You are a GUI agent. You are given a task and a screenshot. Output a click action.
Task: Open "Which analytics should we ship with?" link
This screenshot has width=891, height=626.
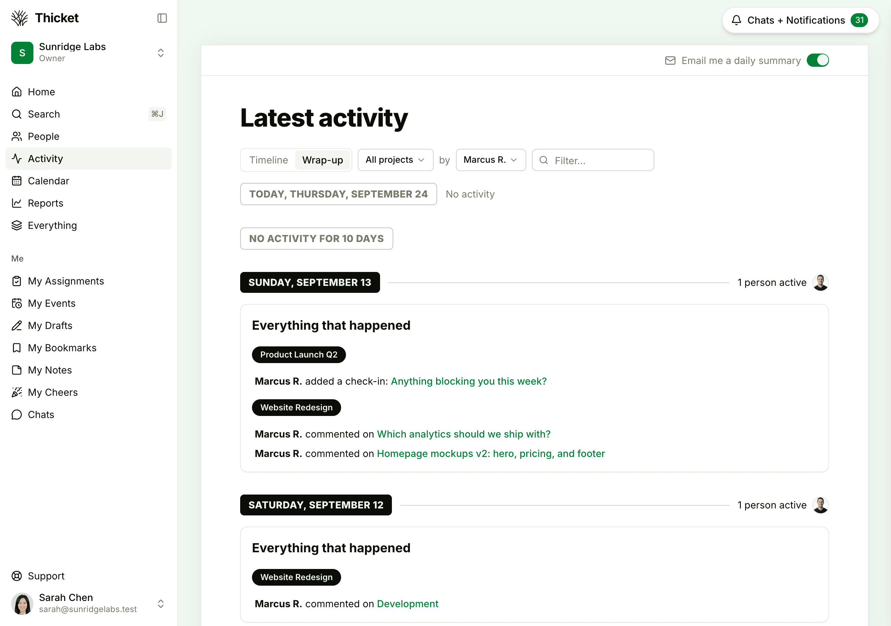click(x=463, y=434)
